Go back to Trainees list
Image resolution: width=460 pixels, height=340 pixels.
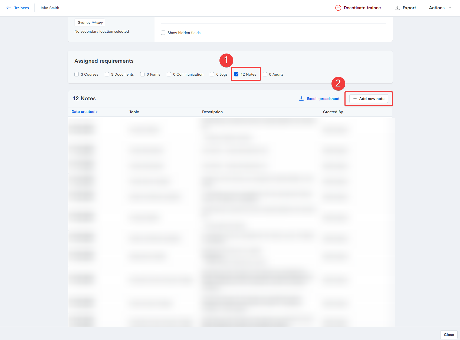[21, 8]
